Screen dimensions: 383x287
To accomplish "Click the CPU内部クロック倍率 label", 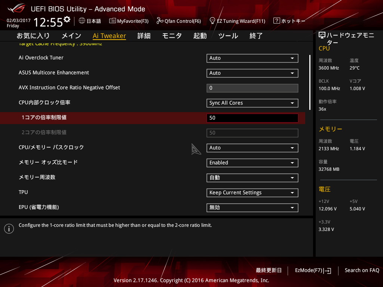I will [x=45, y=102].
